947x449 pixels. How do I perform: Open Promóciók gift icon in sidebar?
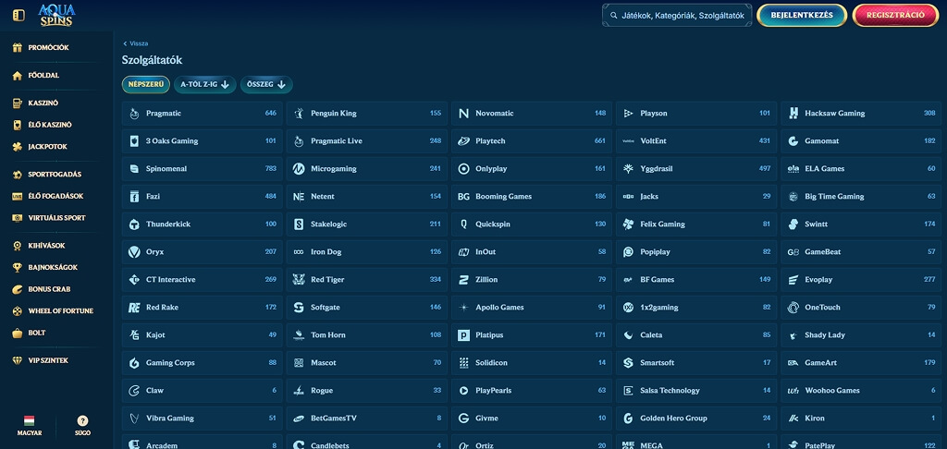pos(18,48)
